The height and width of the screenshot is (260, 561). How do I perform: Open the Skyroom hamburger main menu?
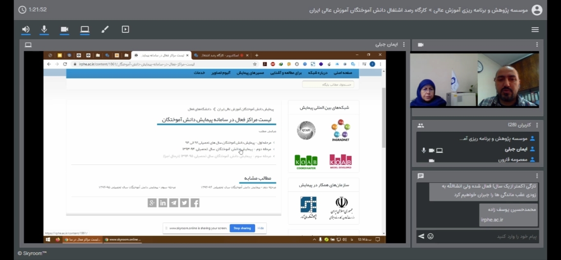tap(535, 30)
